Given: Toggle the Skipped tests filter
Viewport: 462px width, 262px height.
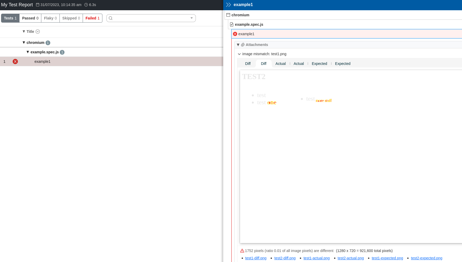Looking at the screenshot, I should 71,18.
